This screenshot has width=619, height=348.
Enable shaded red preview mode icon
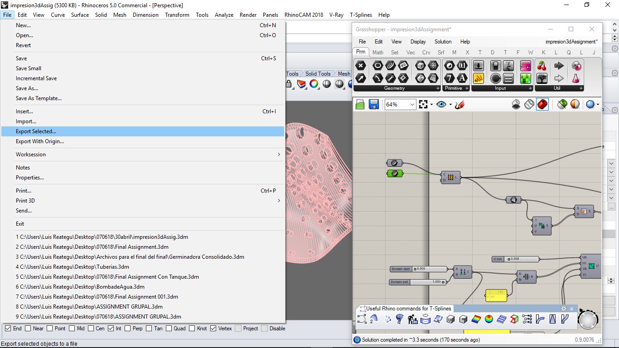[542, 105]
